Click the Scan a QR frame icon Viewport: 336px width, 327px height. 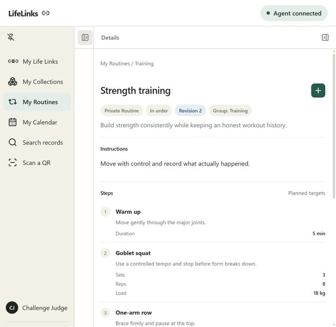click(x=13, y=163)
